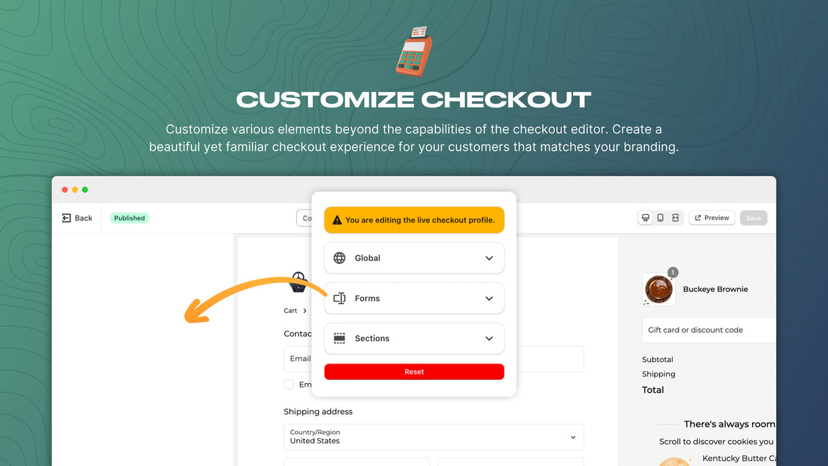Expand the Sections settings chevron
The image size is (828, 466).
pyautogui.click(x=490, y=338)
